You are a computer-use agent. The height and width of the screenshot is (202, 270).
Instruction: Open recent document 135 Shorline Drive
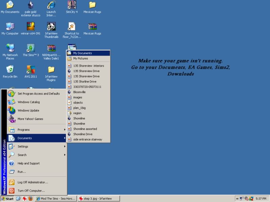pos(88,81)
